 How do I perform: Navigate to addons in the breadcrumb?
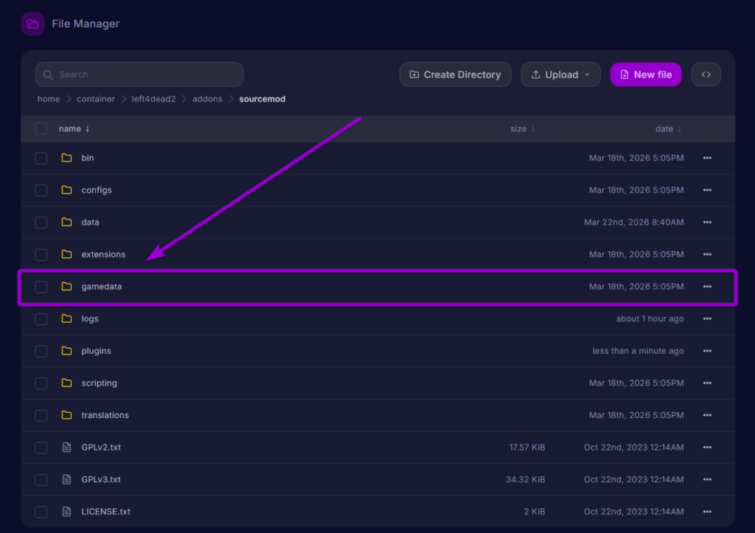(207, 99)
